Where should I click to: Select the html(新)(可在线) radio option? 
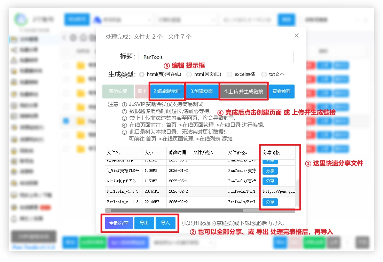142,74
